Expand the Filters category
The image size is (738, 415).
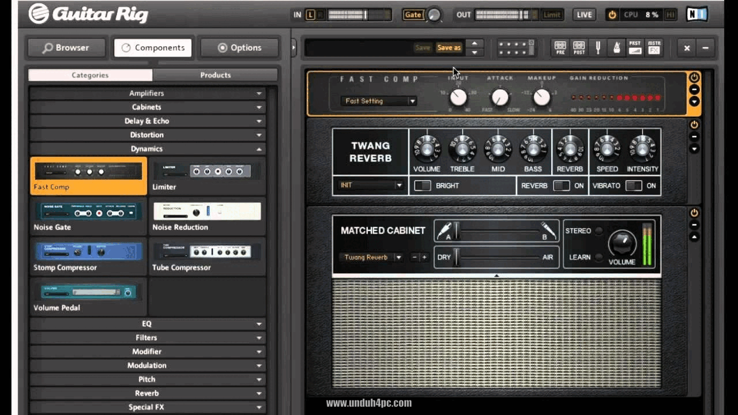148,338
